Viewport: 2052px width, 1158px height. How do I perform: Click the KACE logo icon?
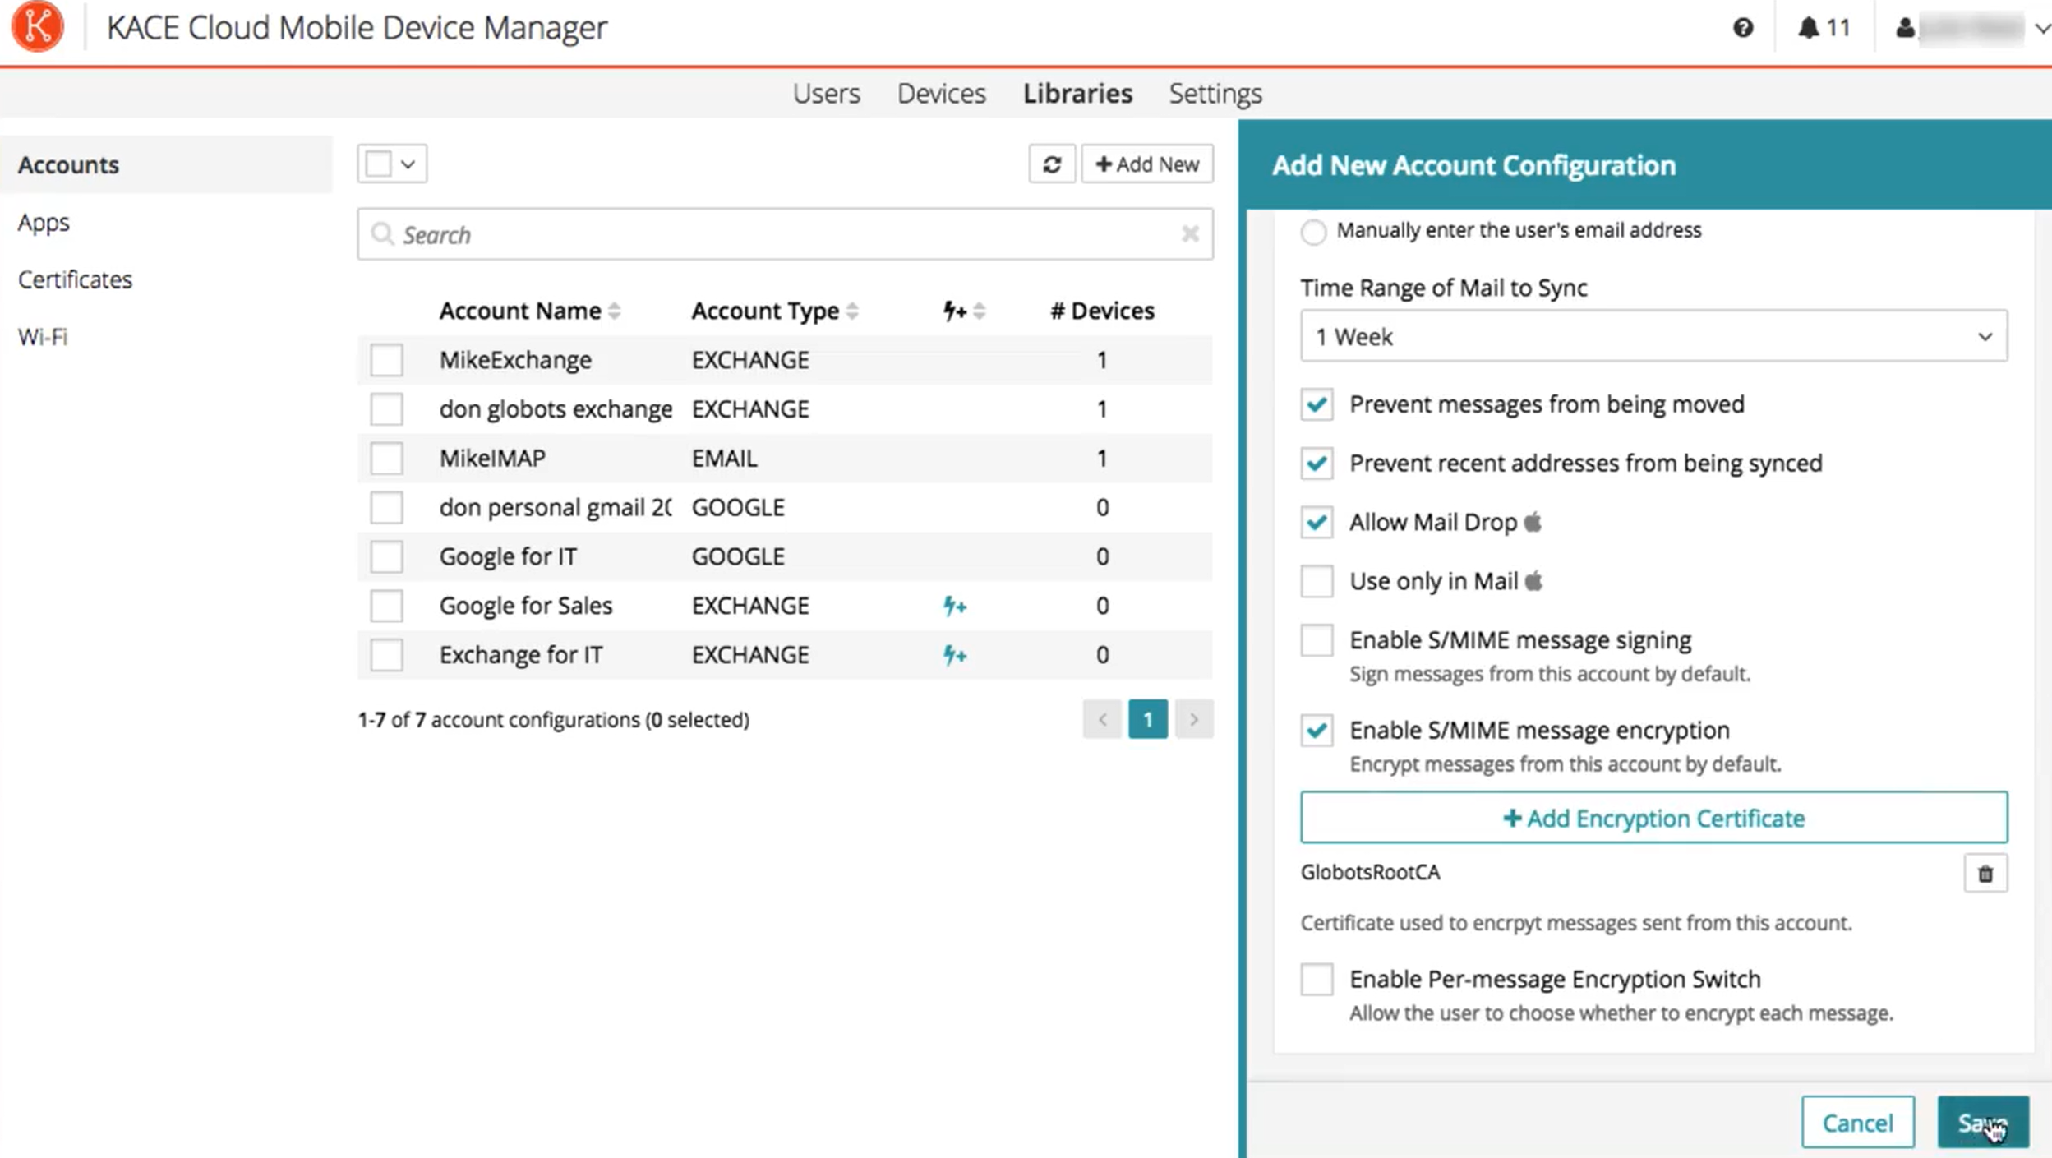click(37, 27)
